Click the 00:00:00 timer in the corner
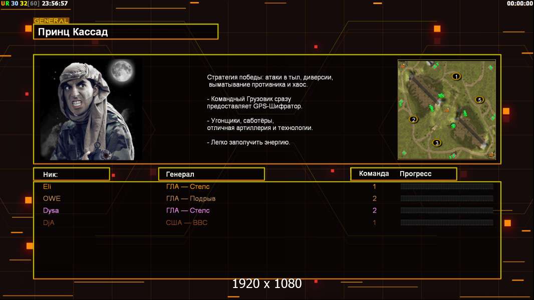Screen dimensions: 534x300 coord(519,3)
